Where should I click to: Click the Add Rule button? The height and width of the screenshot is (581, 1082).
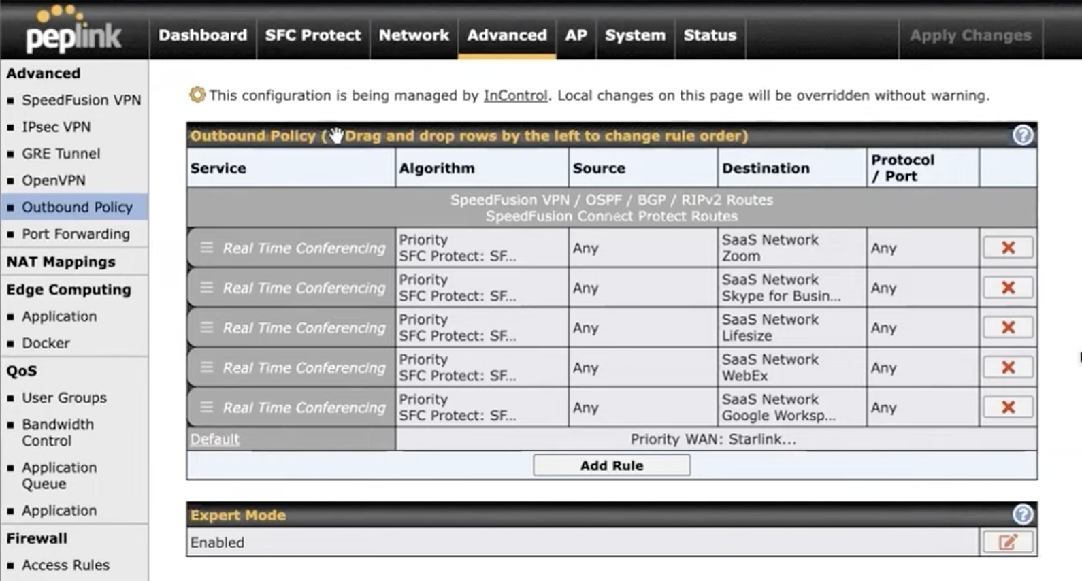click(x=611, y=465)
